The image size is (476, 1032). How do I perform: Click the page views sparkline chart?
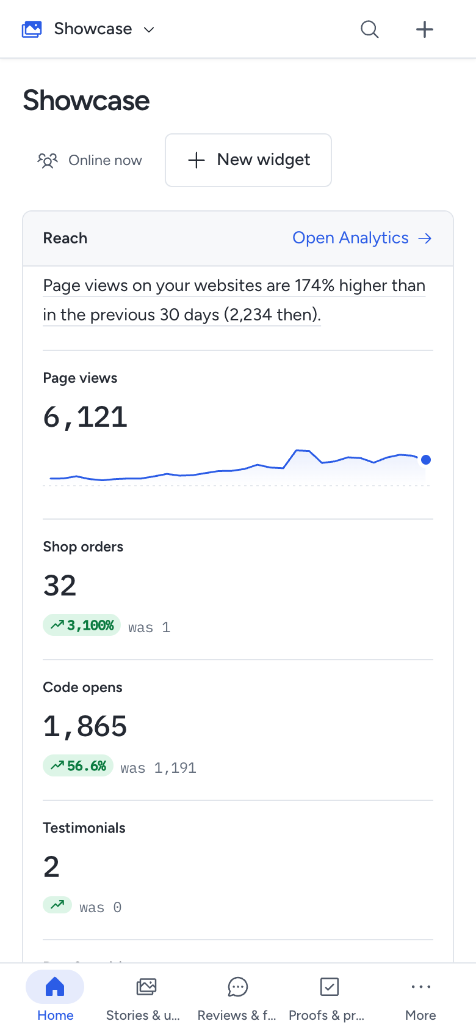coord(238,467)
